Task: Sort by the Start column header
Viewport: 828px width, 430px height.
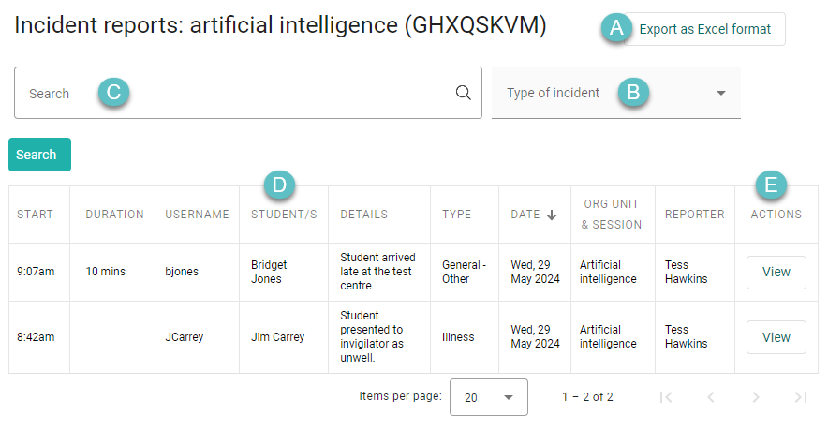Action: pos(36,215)
